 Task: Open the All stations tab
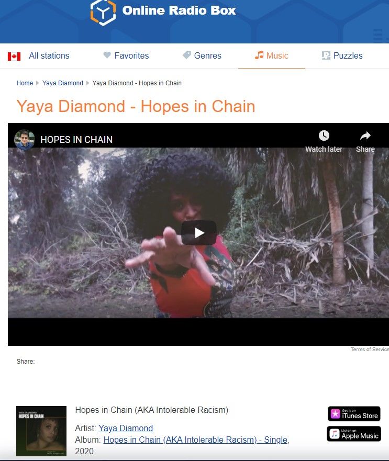(x=49, y=55)
